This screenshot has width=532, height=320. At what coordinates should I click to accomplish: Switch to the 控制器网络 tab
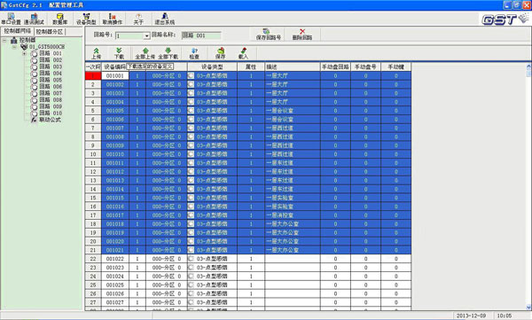18,31
